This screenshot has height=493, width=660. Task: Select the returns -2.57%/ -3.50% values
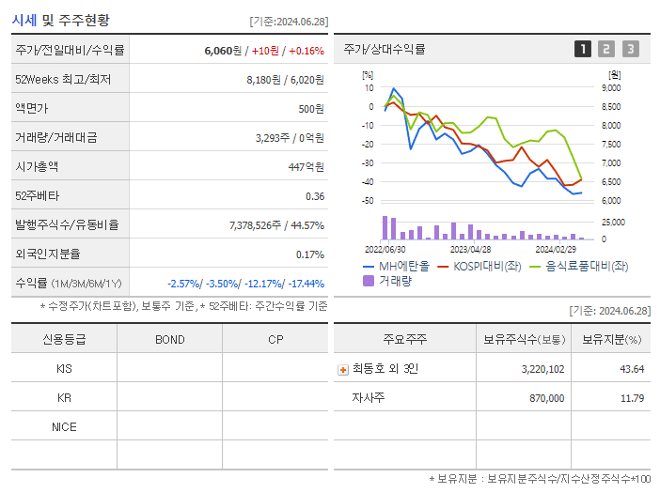[204, 284]
